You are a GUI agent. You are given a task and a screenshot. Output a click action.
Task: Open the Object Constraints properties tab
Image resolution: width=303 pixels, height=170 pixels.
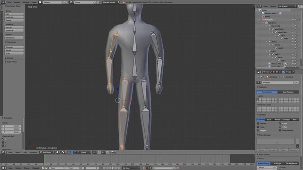click(x=280, y=72)
